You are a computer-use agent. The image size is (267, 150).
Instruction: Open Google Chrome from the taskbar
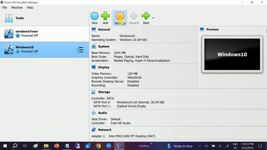tap(98, 146)
